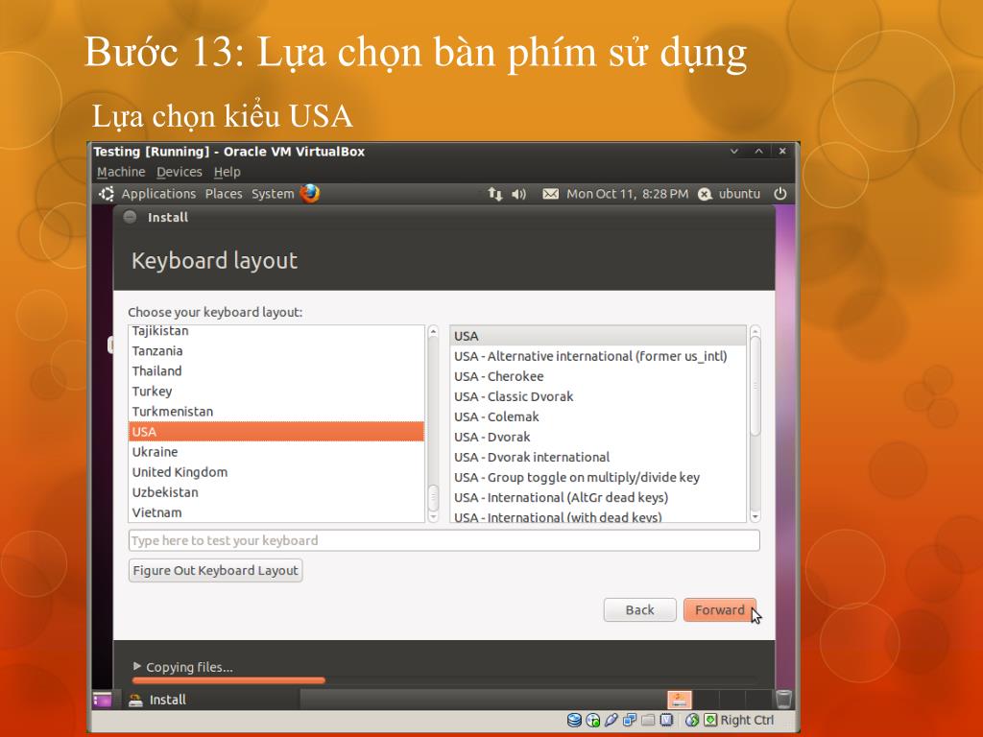Open the Trash icon in bottom panel

(x=783, y=699)
